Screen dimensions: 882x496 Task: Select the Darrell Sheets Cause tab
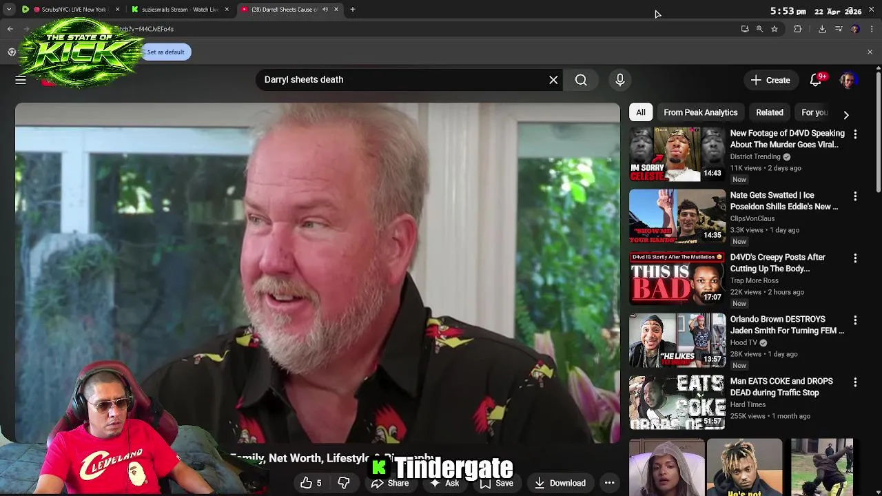click(290, 10)
